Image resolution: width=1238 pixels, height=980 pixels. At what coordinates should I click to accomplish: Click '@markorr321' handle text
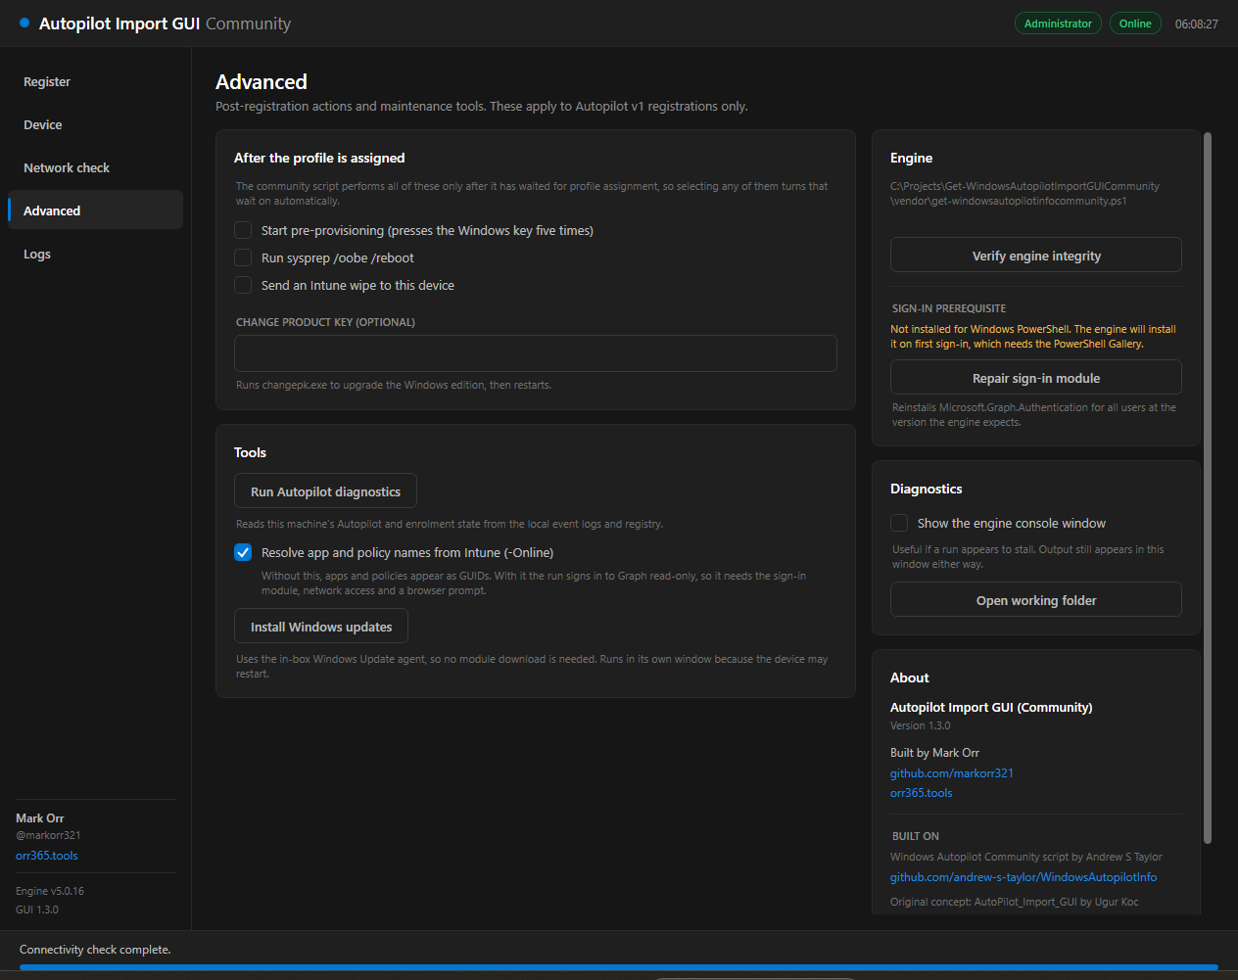48,835
